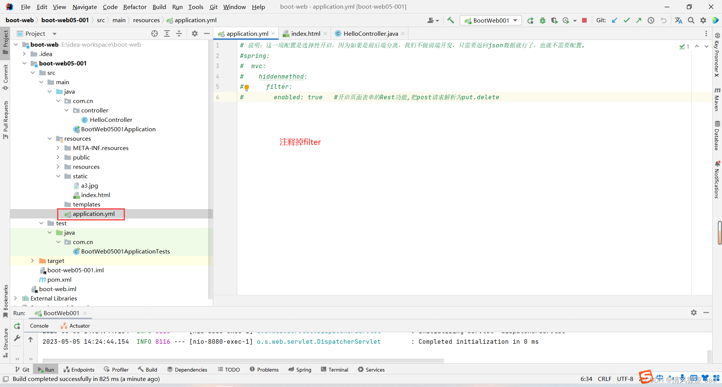Click UTF-8 encoding in status bar
This screenshot has width=722, height=387.
[625, 379]
